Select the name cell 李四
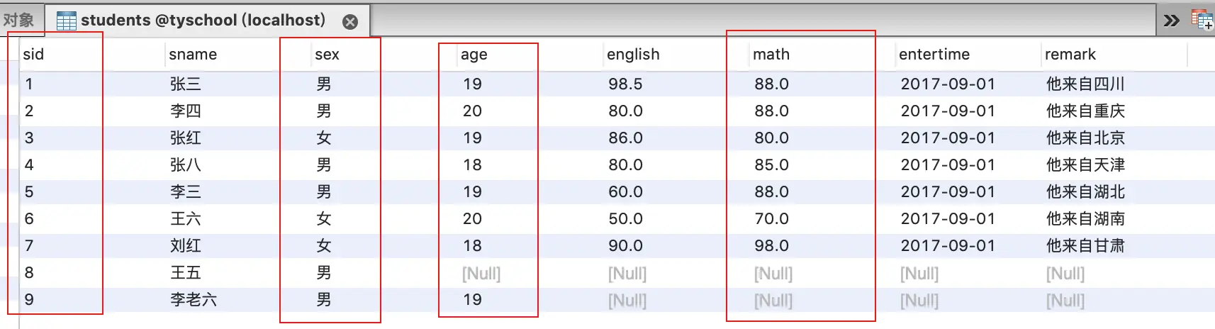1215x329 pixels. [186, 111]
